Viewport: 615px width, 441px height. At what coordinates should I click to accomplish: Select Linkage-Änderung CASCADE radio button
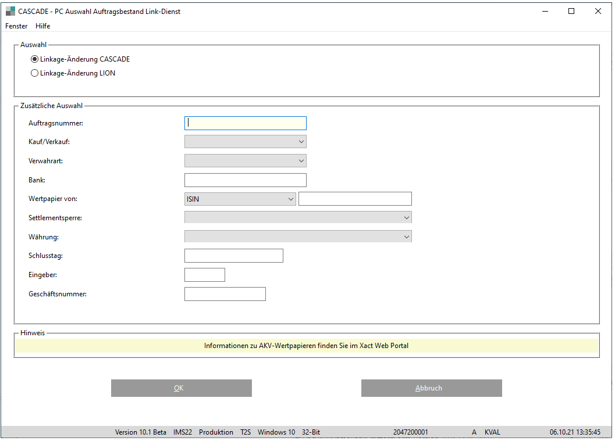tap(35, 59)
